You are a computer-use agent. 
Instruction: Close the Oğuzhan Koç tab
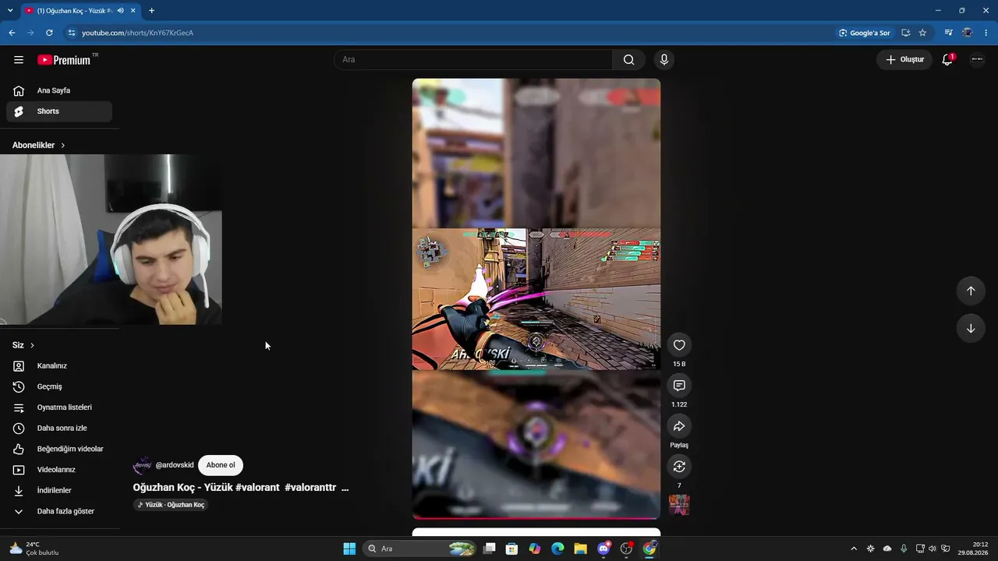pos(133,11)
